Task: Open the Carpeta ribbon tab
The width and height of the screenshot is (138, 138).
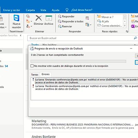Action: pos(30,10)
